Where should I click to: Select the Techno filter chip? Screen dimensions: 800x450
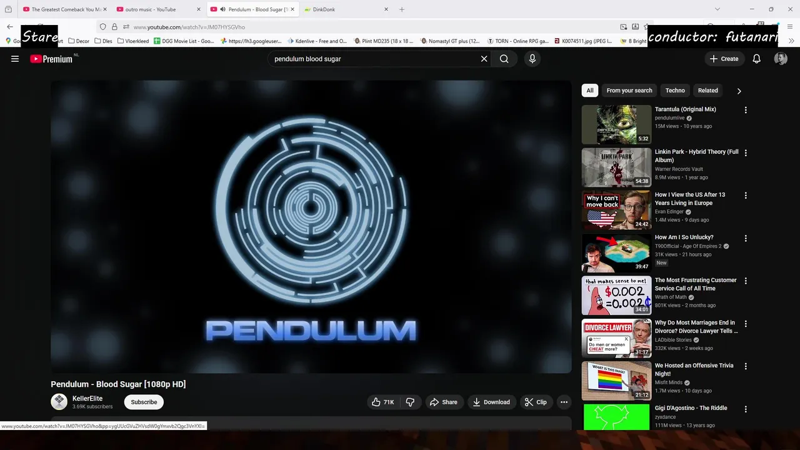click(x=675, y=91)
